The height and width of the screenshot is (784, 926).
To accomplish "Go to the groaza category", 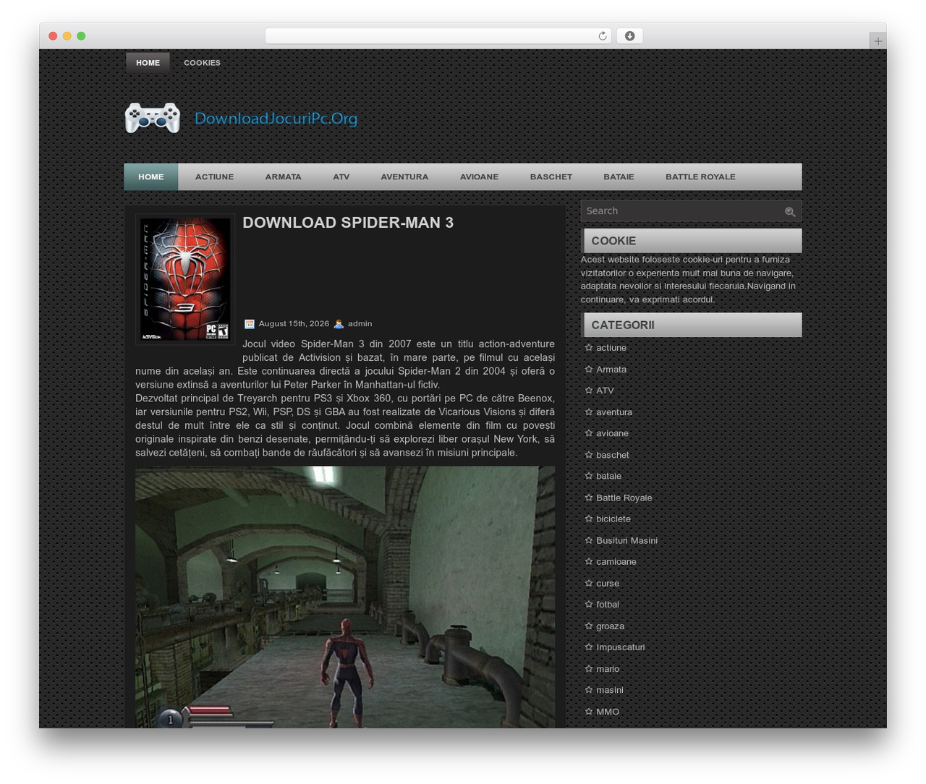I will click(x=610, y=626).
